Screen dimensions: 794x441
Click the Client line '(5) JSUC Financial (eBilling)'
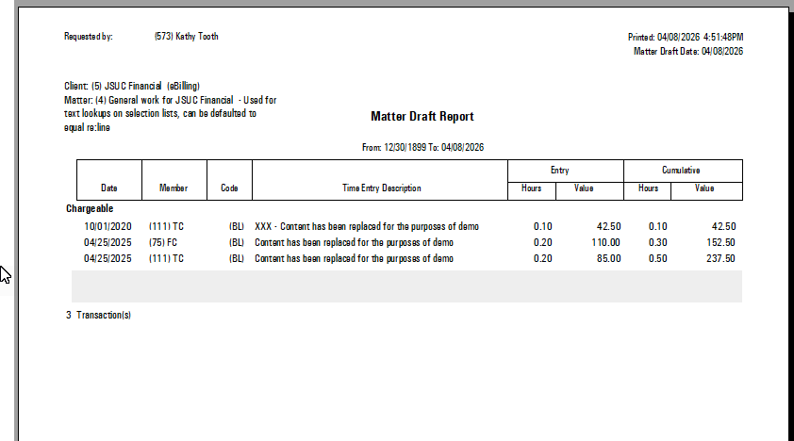146,86
